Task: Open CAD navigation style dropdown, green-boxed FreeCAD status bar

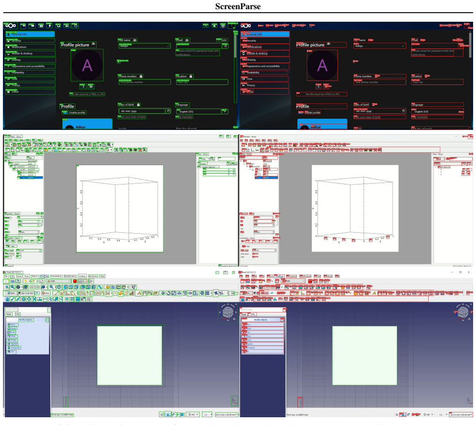Action: click(x=193, y=414)
